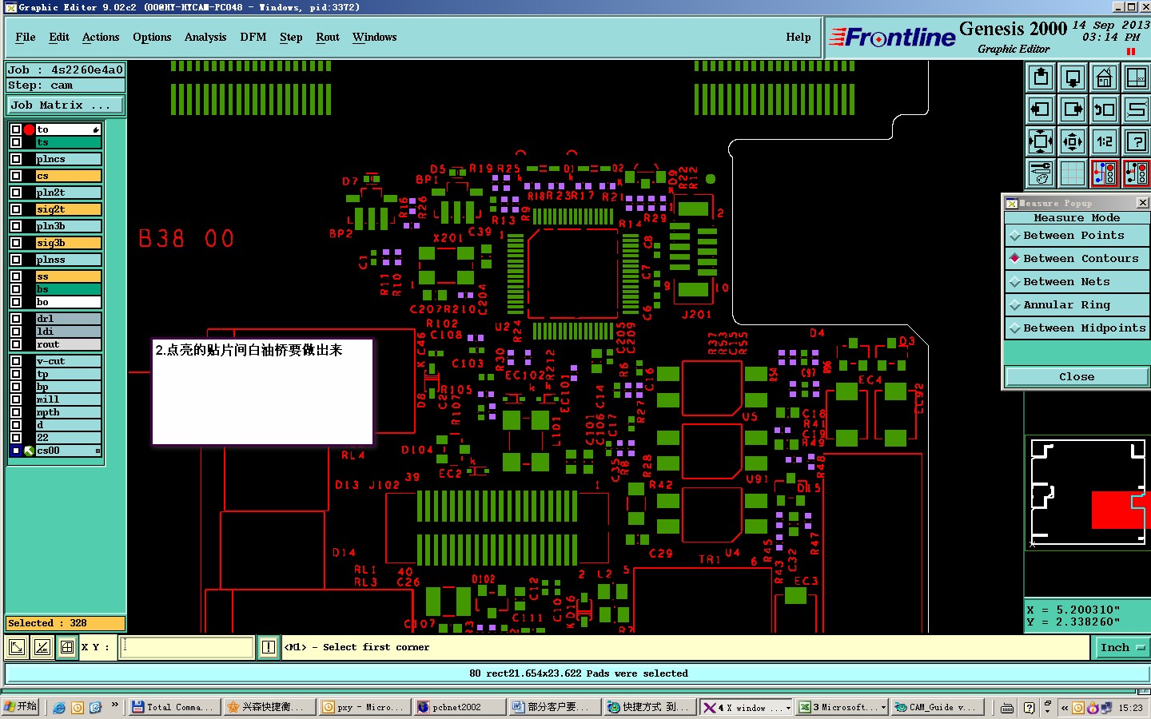Toggle the checkbox for layer sig2t
The image size is (1151, 719).
tap(16, 209)
